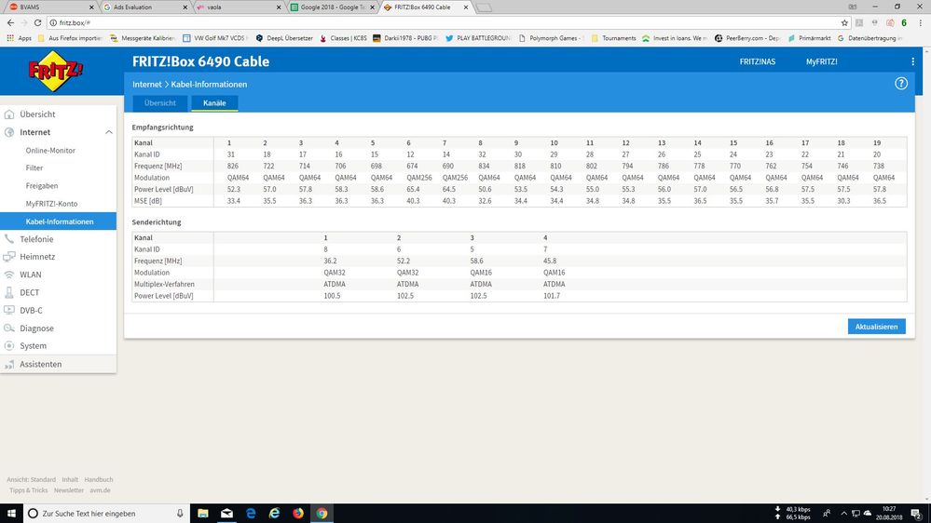Click the Newsletter footer link

click(69, 490)
